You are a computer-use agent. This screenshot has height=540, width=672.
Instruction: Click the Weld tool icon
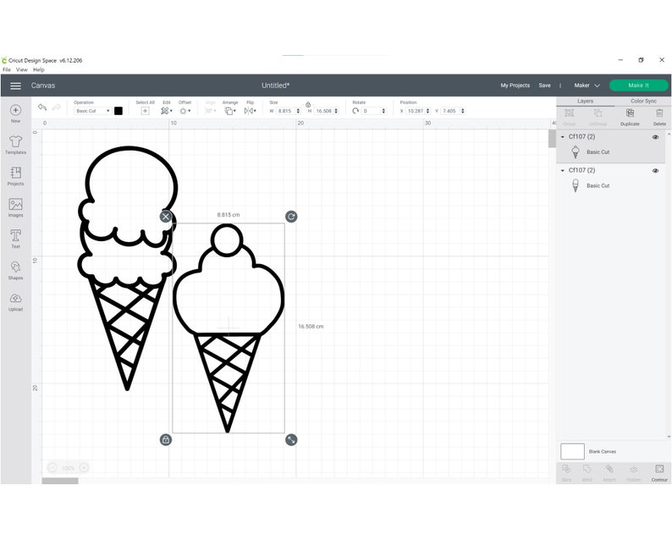coord(587,469)
